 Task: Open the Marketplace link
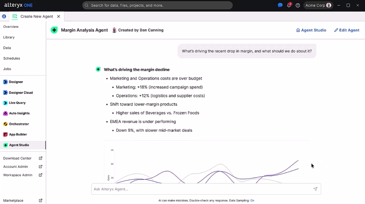(x=13, y=200)
